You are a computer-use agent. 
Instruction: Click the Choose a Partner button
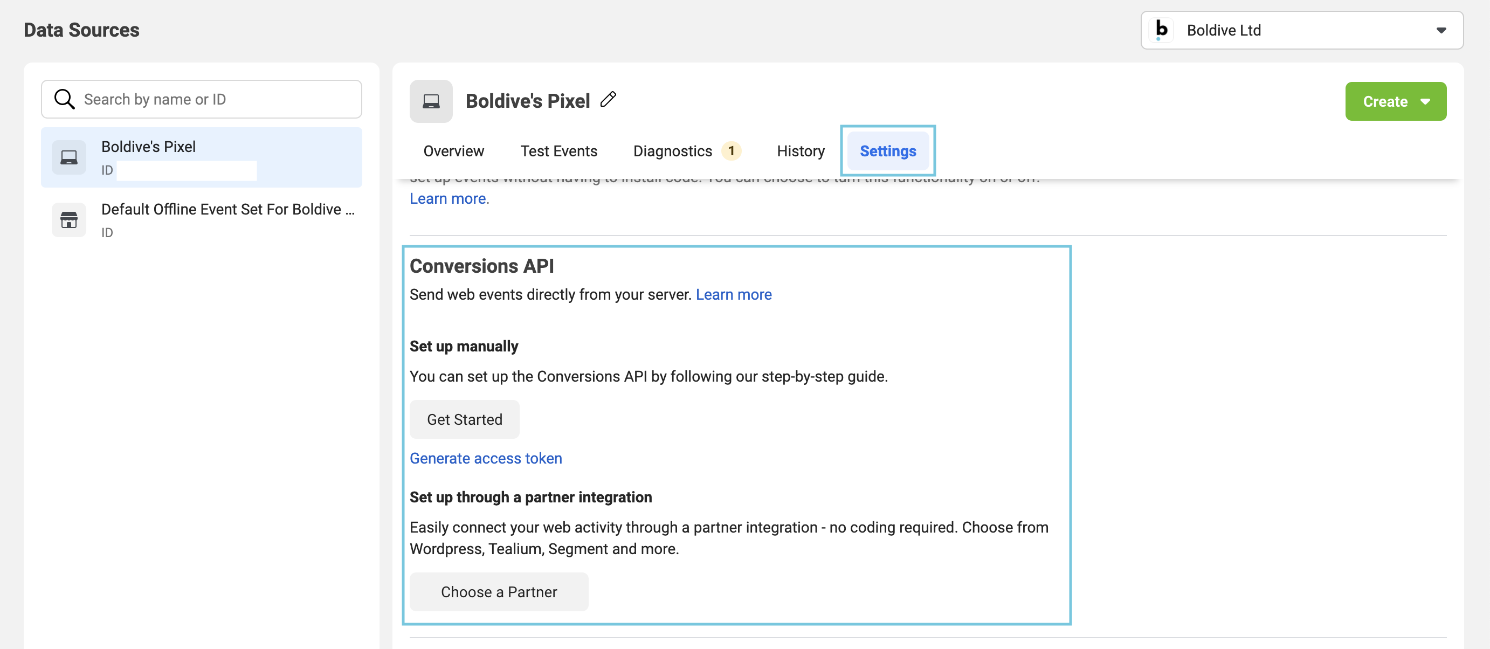click(499, 592)
